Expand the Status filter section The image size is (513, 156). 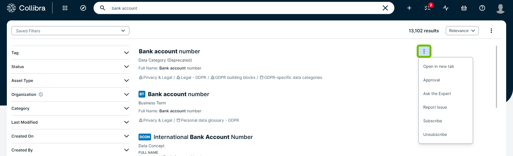70,67
